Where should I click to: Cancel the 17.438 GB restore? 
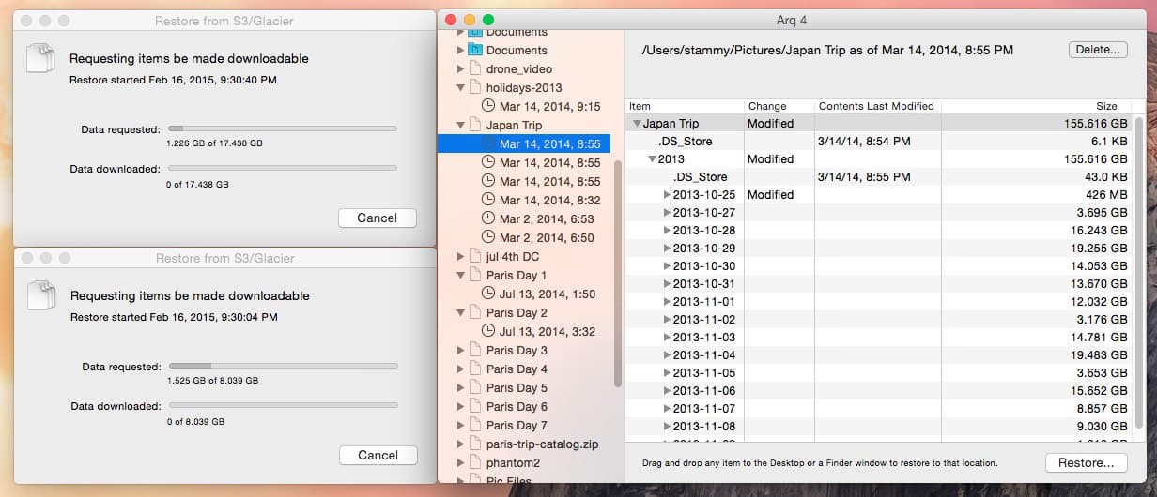click(x=378, y=218)
